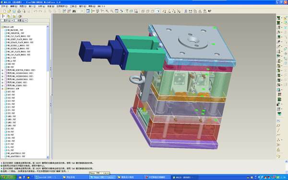The image size is (288, 180).
Task: Click the datum point tool in right toolbar
Action: click(x=278, y=140)
